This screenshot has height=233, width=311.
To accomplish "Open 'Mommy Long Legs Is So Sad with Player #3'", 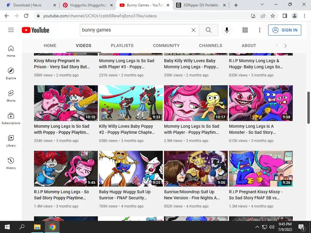I will [127, 64].
